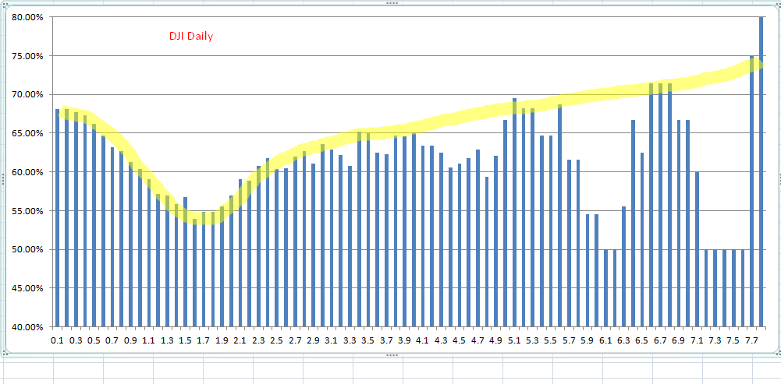Select the blue bar above the 1.7 label
Viewport: 781px width, 384px height.
pos(204,270)
